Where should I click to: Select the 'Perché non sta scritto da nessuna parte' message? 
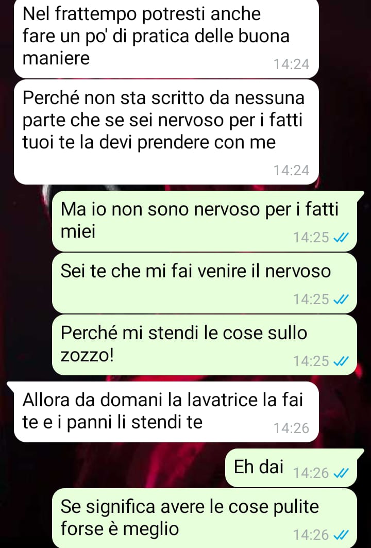[x=166, y=132]
